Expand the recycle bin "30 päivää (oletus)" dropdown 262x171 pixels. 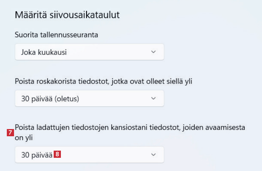coord(89,98)
